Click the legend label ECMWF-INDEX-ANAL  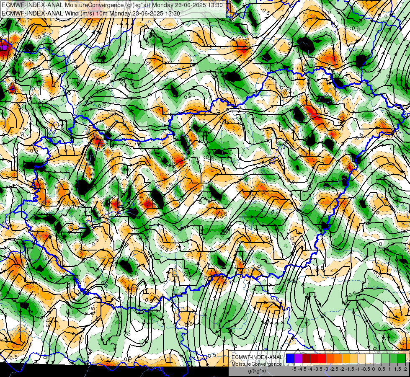tap(257, 357)
